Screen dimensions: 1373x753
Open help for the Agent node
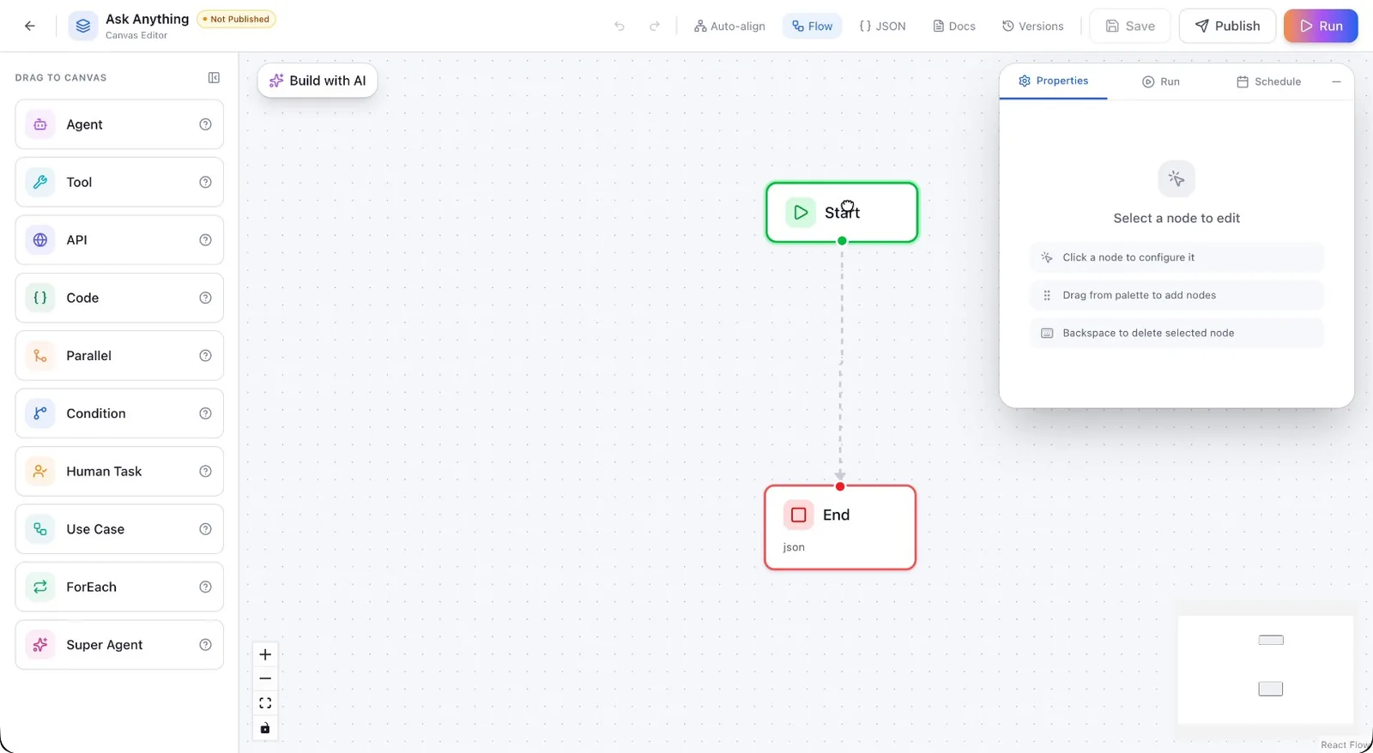(x=205, y=124)
